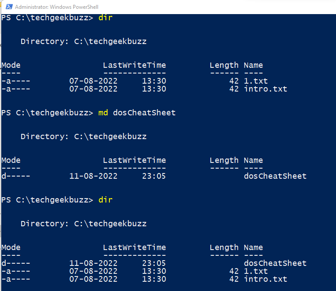Screen dimensions: 336x291
Task: Click dosCheatSheet in the md command output
Action: coord(275,176)
